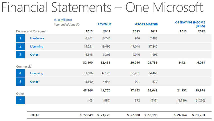214x121 pixels.
Task: Click the blue number 2 tile
Action: [20, 46]
